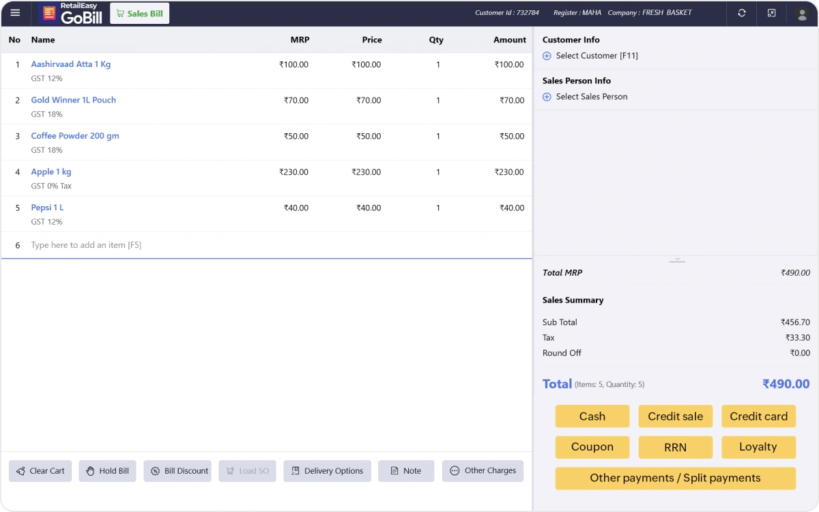The image size is (819, 512).
Task: Select Cash as the payment method
Action: click(592, 416)
